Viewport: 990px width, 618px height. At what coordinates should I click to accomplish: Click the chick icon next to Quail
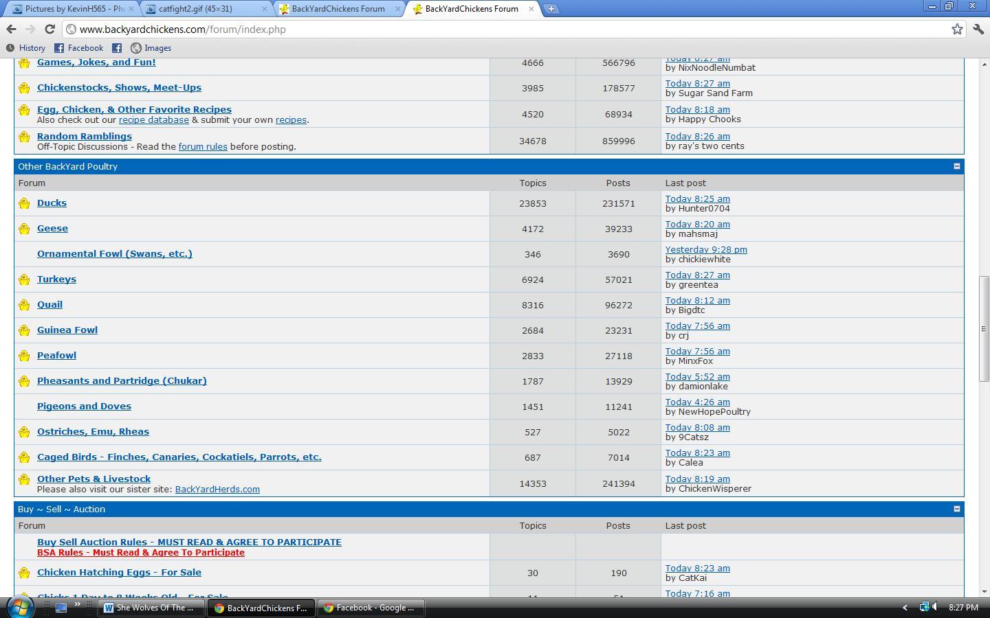tap(24, 305)
